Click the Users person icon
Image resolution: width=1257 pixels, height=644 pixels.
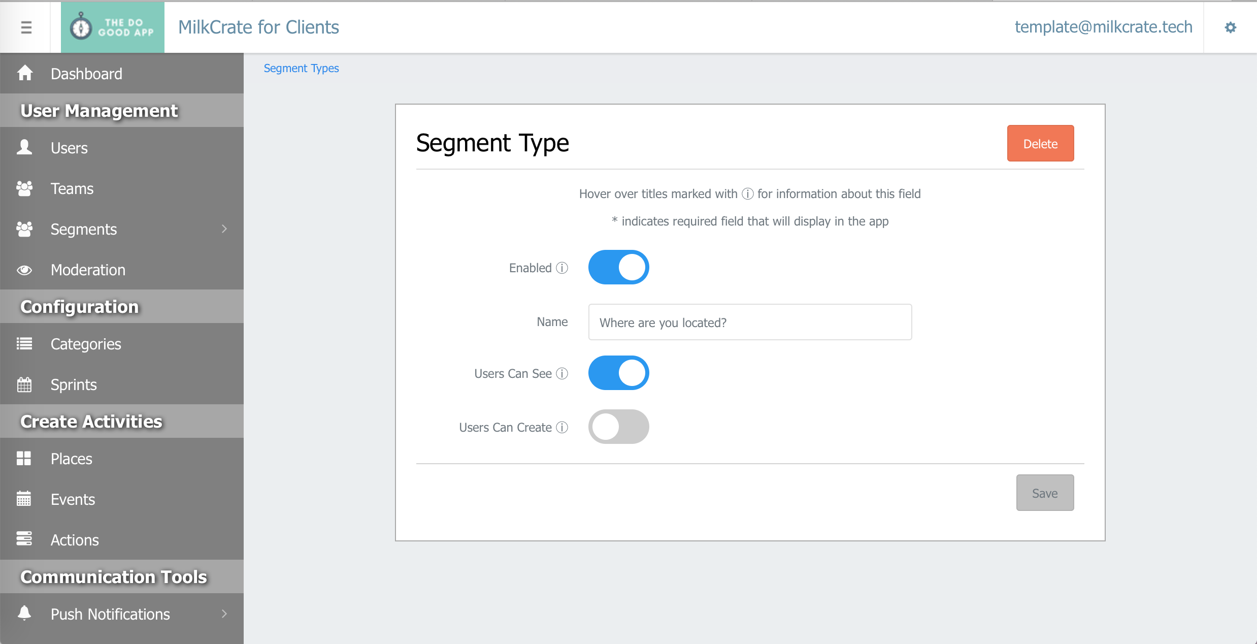[24, 148]
